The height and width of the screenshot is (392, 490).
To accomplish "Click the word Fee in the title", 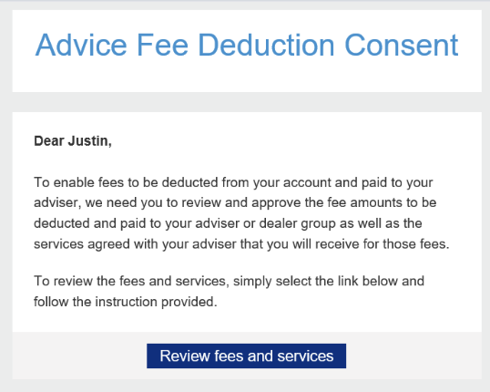I will pos(162,46).
